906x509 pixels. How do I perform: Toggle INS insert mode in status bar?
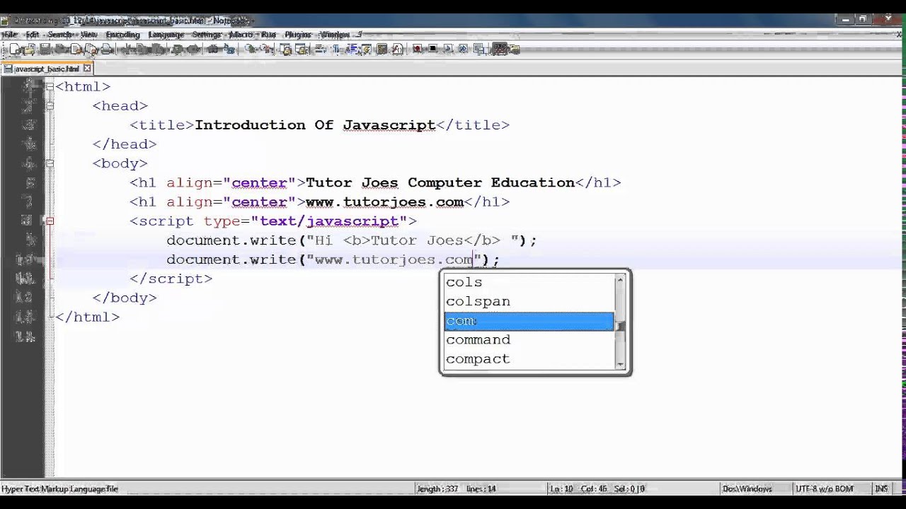[881, 488]
